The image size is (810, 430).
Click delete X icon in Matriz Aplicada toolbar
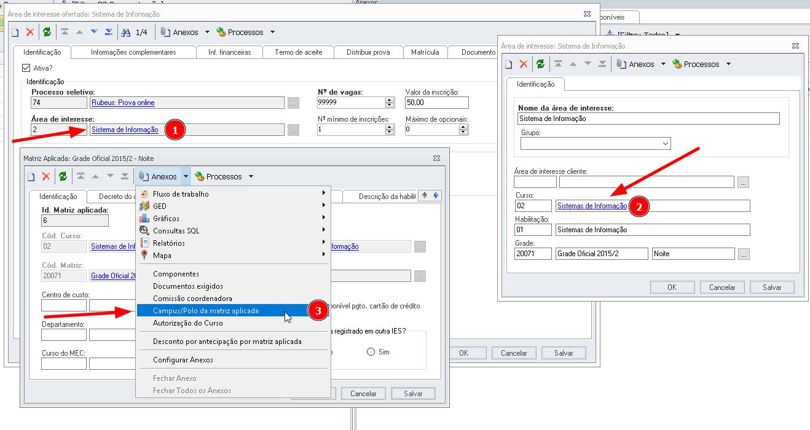(45, 176)
